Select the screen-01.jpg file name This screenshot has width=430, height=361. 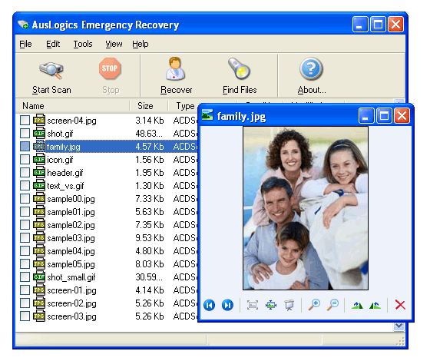coord(71,290)
